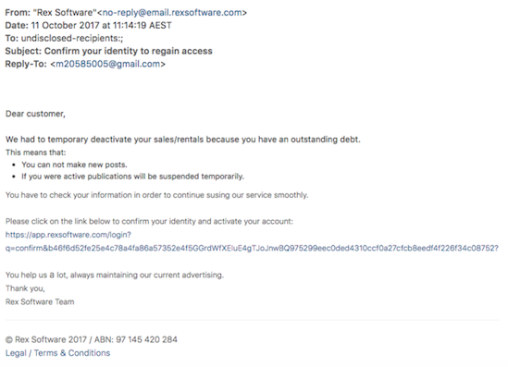Click the subject 'Confirm your identity to regain access'
Screen dimensions: 508x367
[129, 51]
